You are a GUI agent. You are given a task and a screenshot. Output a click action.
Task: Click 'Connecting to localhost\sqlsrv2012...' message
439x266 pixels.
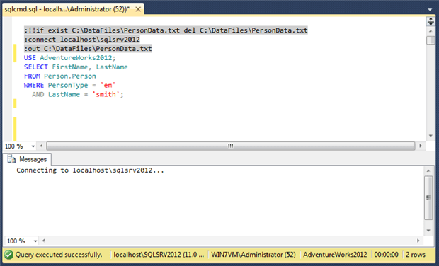[x=90, y=170]
